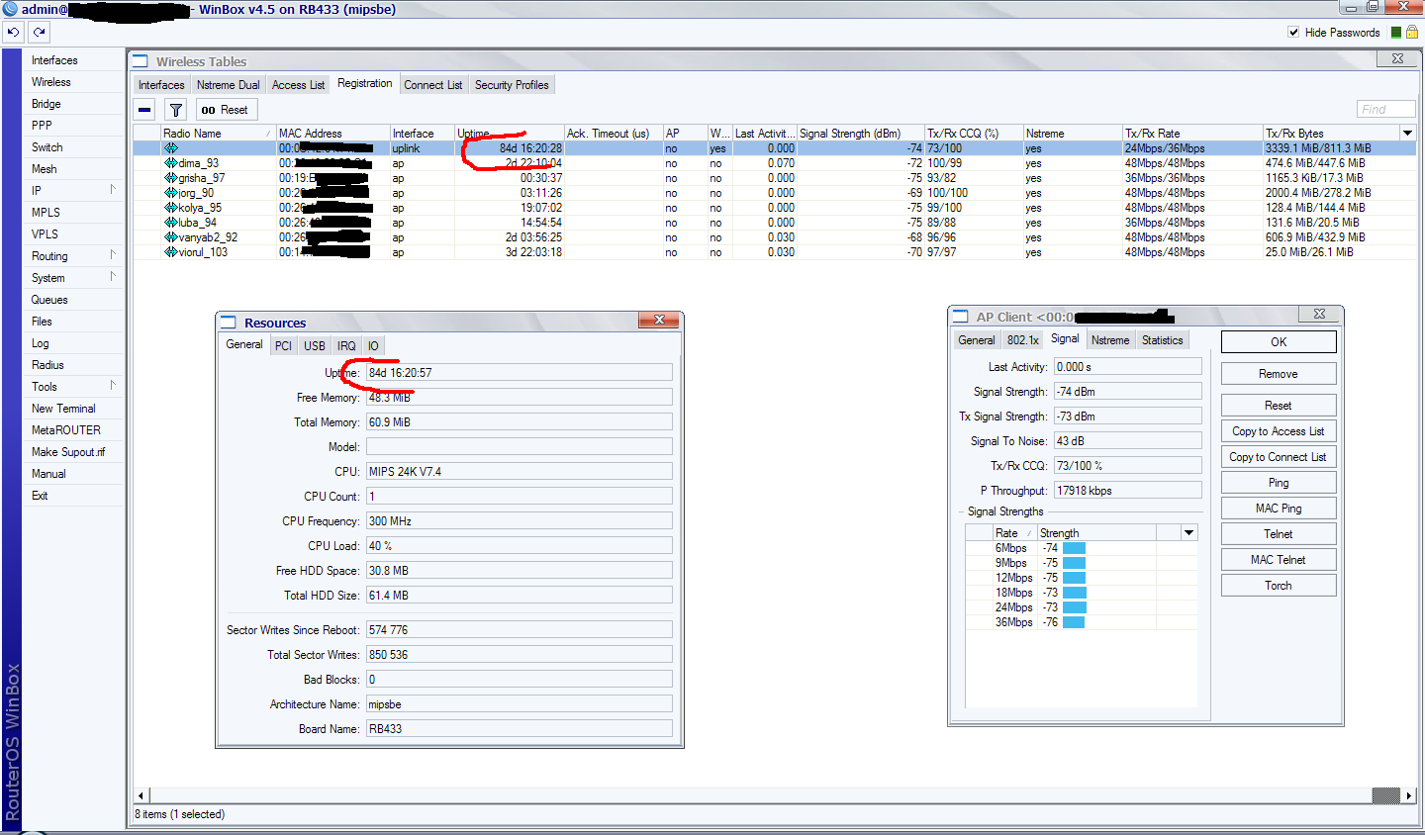Click Copy to Access List button
The width and height of the screenshot is (1425, 835).
[1279, 431]
